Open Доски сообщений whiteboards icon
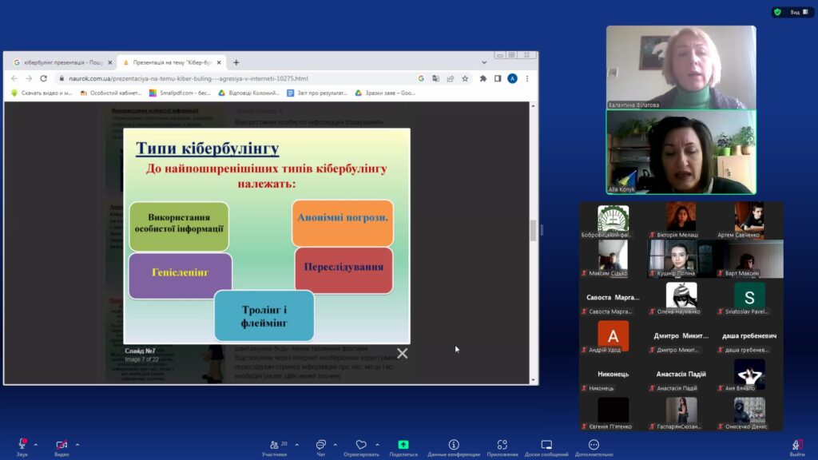 [546, 447]
